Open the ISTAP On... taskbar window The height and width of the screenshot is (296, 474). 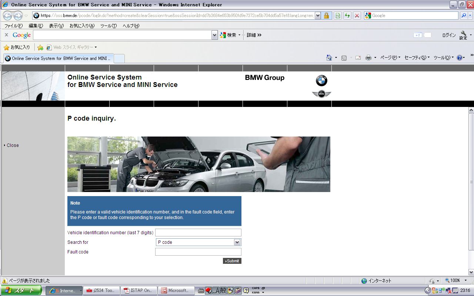pyautogui.click(x=139, y=290)
